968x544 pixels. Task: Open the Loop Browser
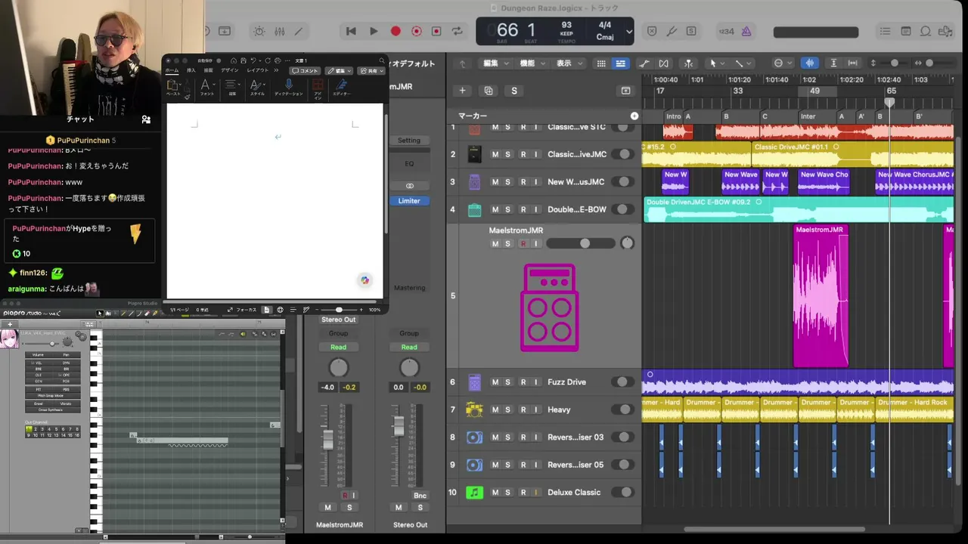pyautogui.click(x=925, y=31)
